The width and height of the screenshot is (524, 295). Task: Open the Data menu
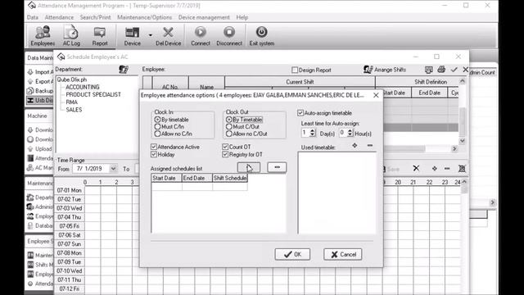(33, 17)
